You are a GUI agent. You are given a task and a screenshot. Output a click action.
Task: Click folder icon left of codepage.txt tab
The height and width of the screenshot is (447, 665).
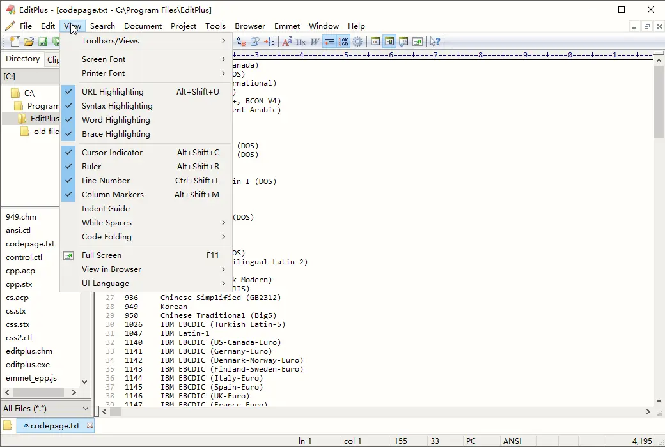pyautogui.click(x=8, y=425)
